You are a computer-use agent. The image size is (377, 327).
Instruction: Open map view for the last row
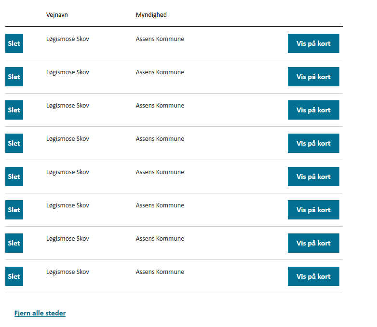(x=313, y=276)
